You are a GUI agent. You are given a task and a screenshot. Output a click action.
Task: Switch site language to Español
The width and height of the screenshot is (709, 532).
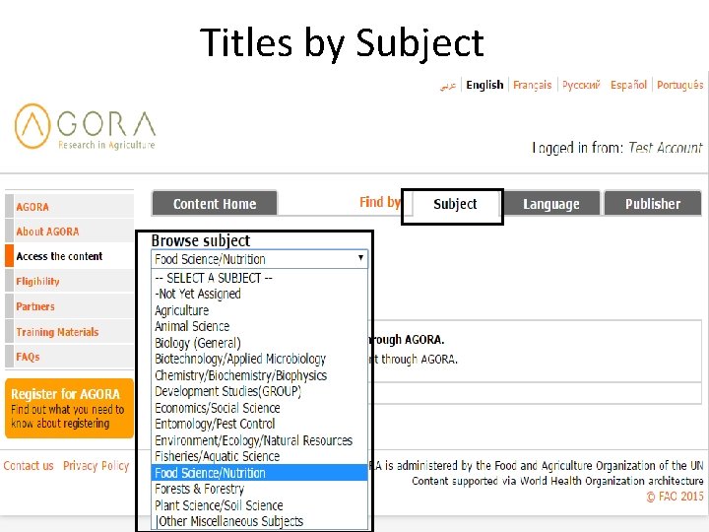(628, 85)
